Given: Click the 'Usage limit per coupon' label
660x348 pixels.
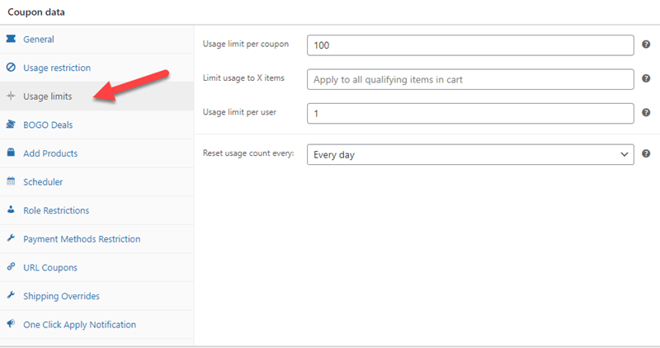Looking at the screenshot, I should [x=246, y=45].
